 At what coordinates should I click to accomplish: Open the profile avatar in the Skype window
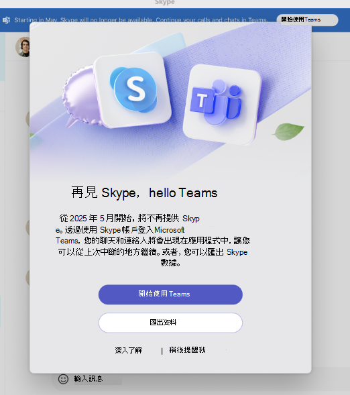pos(23,47)
